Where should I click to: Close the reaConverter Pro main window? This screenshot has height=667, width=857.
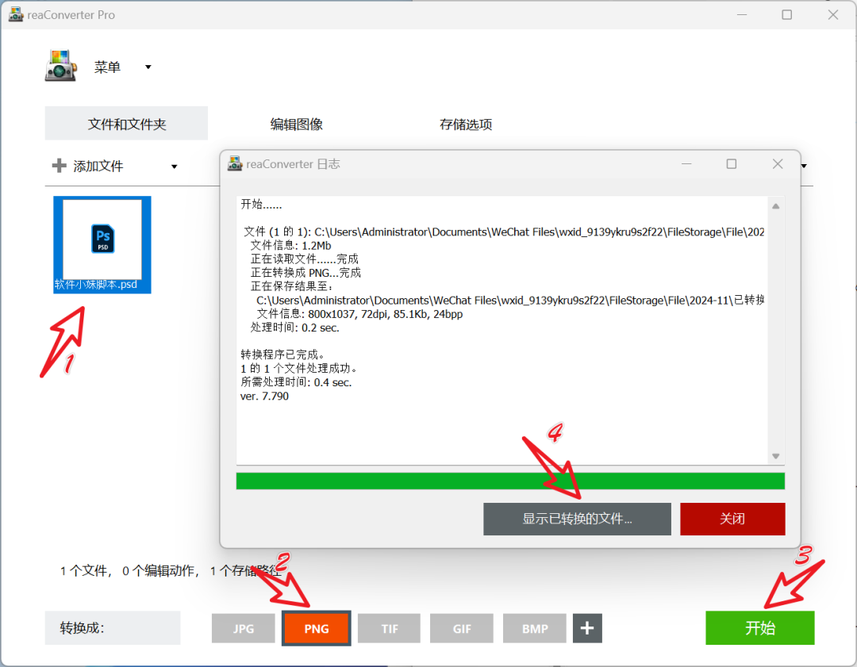[x=833, y=15]
